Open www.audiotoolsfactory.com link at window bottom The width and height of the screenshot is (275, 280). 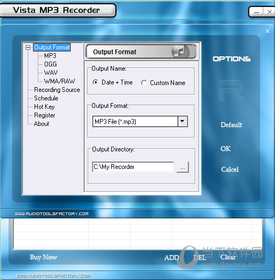(53, 276)
